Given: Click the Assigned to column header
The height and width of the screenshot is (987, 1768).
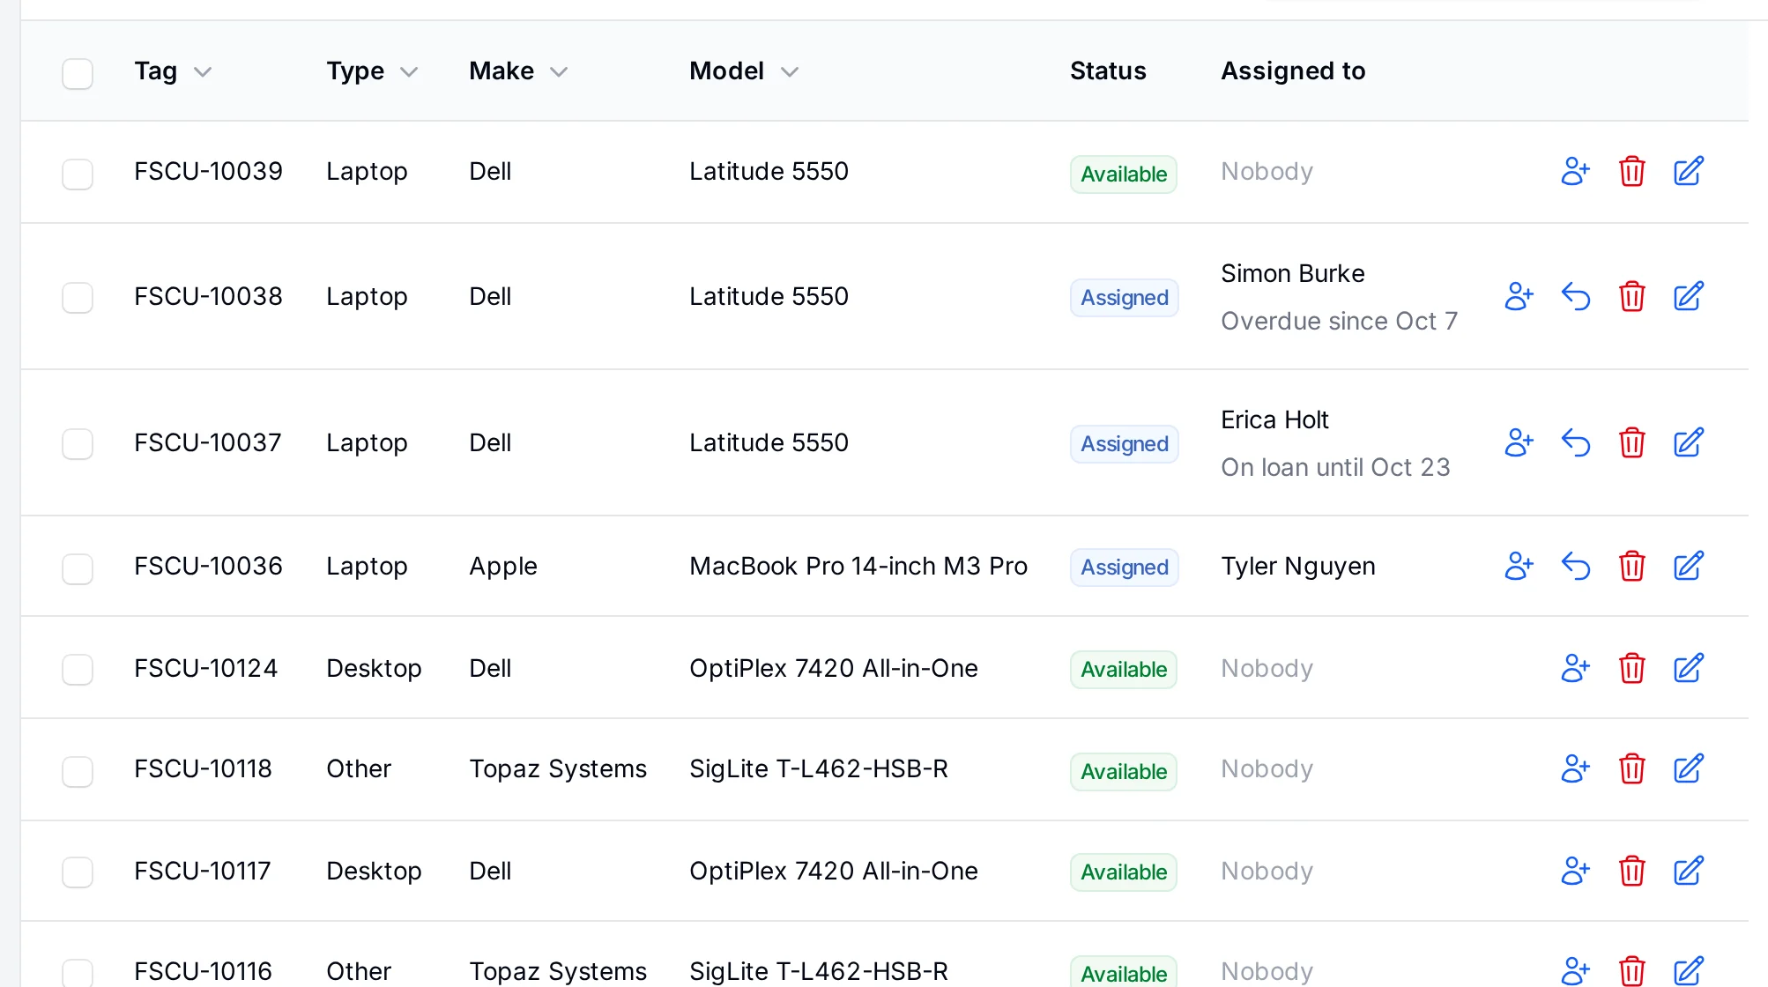Looking at the screenshot, I should pos(1293,70).
